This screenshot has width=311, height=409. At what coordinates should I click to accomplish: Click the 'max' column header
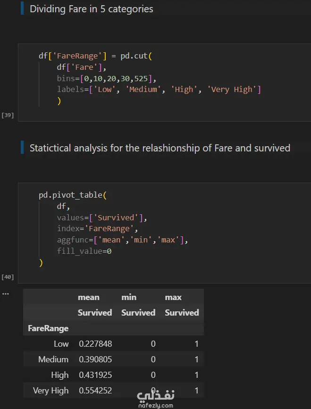coord(173,297)
